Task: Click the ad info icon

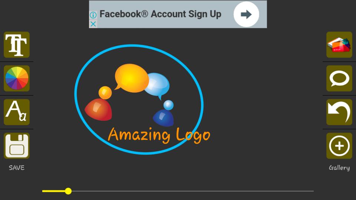Action: (93, 15)
